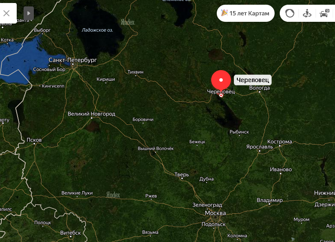Select Санкт-Петербург city label
The height and width of the screenshot is (242, 335).
pos(73,60)
